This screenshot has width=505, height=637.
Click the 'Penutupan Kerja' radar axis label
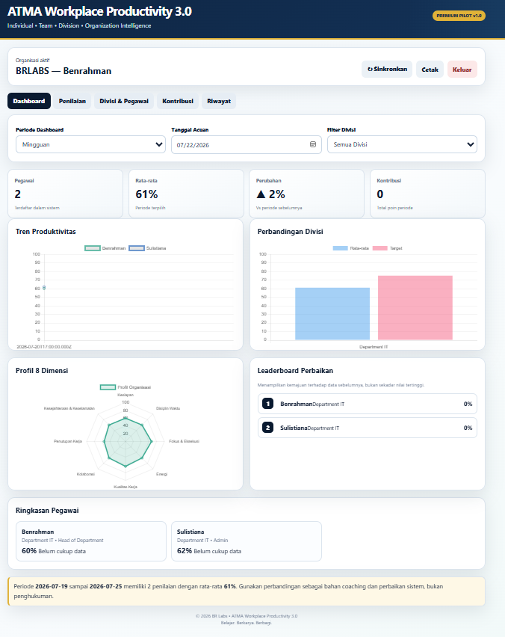point(68,441)
